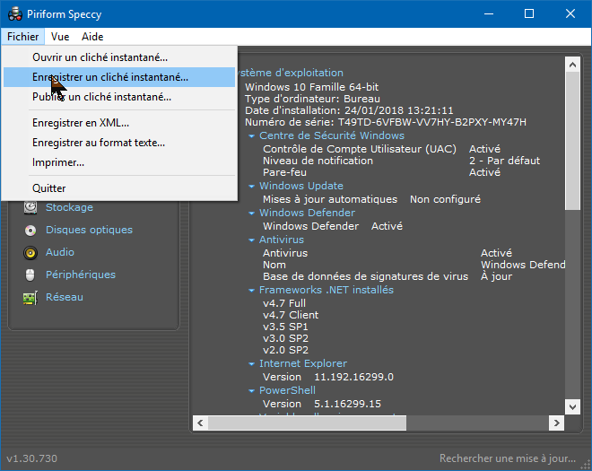This screenshot has height=471, width=592.
Task: Click vertical scrollbar up arrow
Action: (572, 65)
